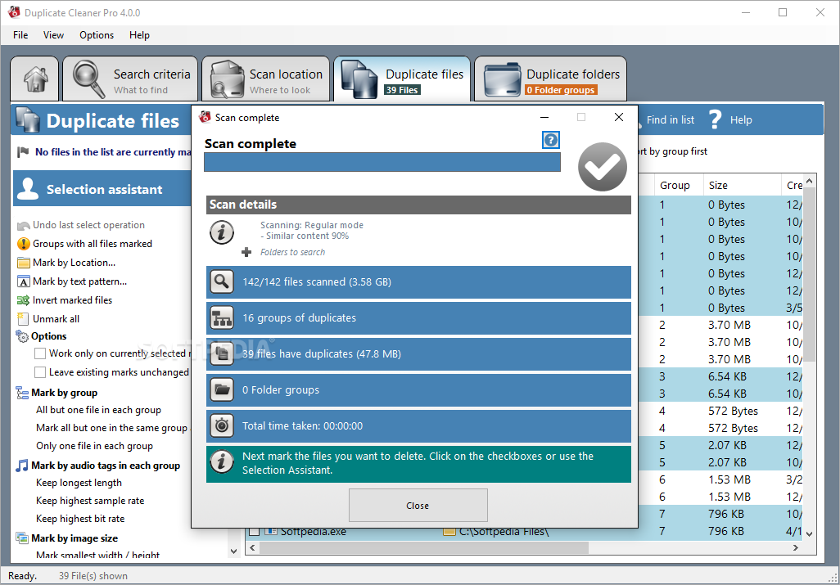
Task: Click down arrow of Selection assistant scrollbar
Action: pos(233,551)
